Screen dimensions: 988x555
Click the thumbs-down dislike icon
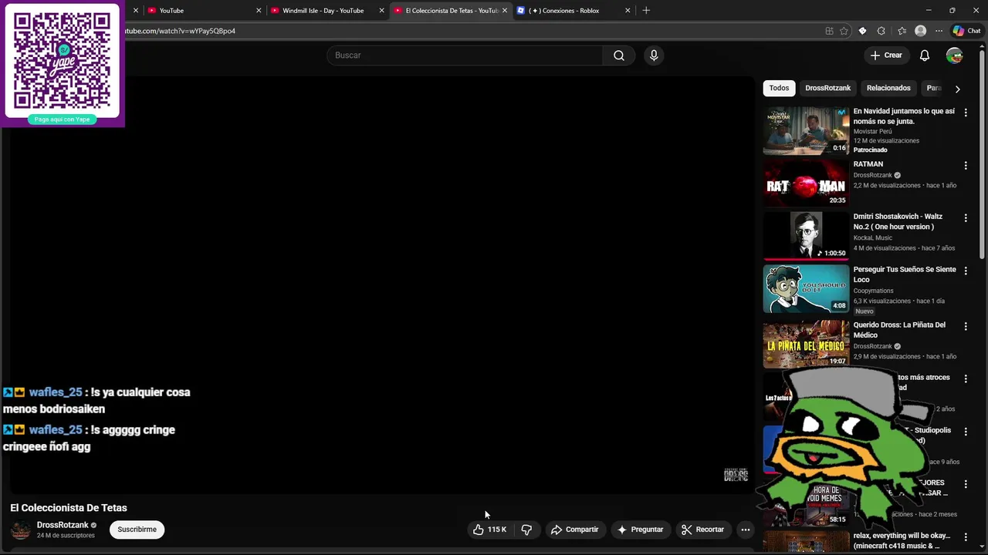(x=526, y=530)
